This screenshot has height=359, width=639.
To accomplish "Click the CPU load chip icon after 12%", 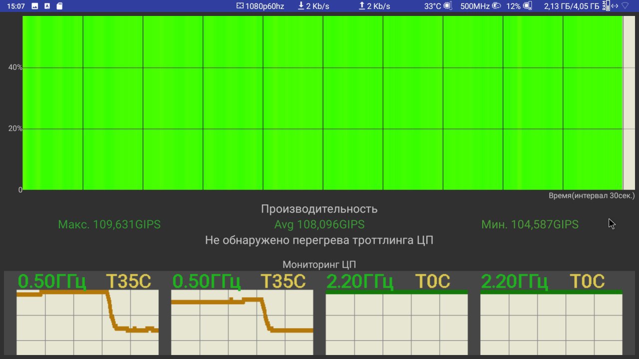I will [x=527, y=6].
